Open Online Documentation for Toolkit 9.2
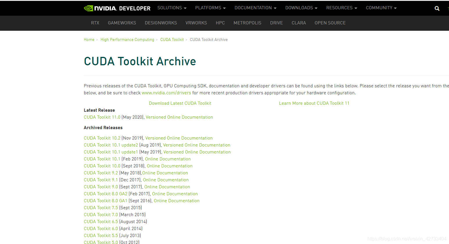The height and width of the screenshot is (244, 449). coord(165,173)
